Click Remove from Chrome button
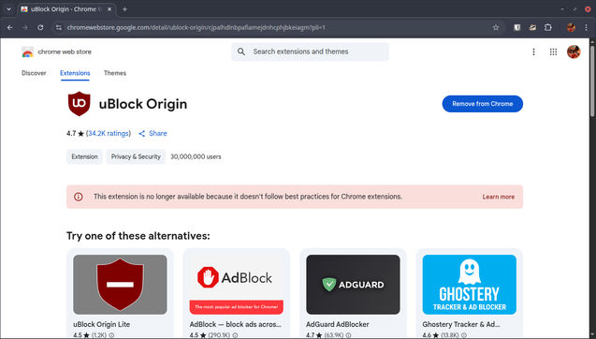 483,104
